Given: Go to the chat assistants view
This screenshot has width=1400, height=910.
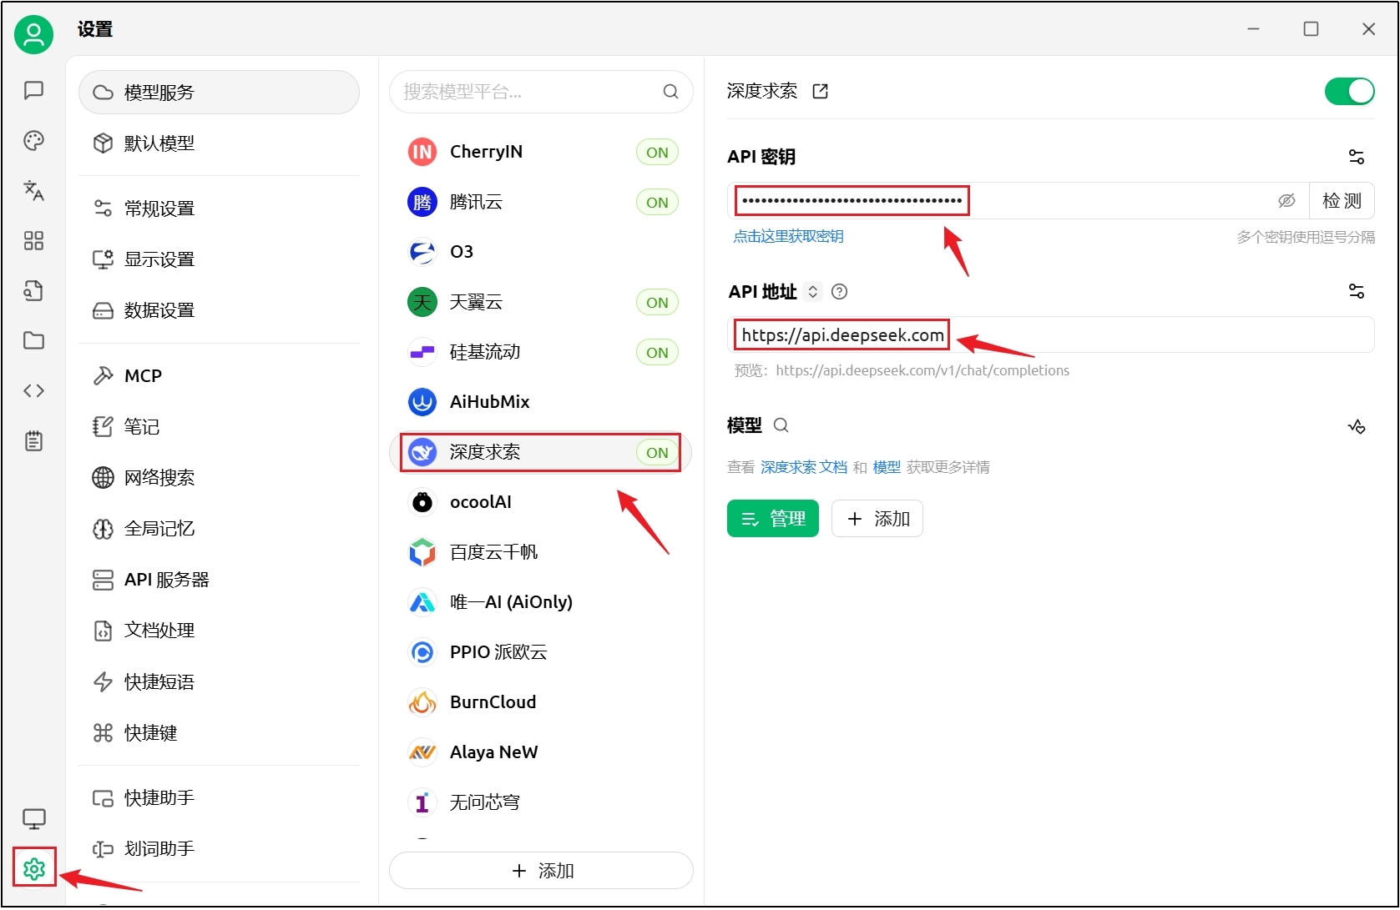Looking at the screenshot, I should pos(33,90).
